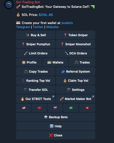Open the Buy & Sell menu

[x=36, y=35]
